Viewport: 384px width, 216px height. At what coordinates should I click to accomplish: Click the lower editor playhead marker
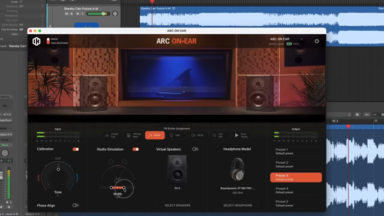(349, 126)
